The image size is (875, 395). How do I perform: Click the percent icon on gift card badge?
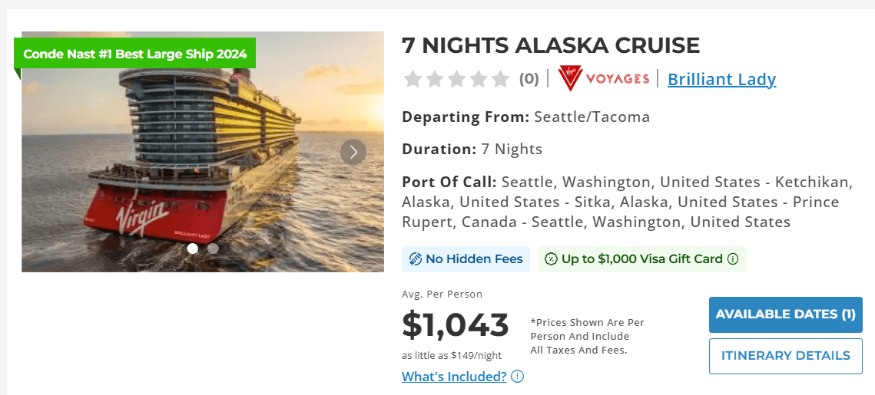pos(551,259)
